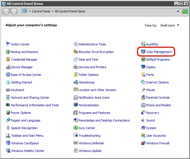This screenshot has width=190, height=159.
Task: Open the Sound speaker icon
Action: (x=143, y=120)
